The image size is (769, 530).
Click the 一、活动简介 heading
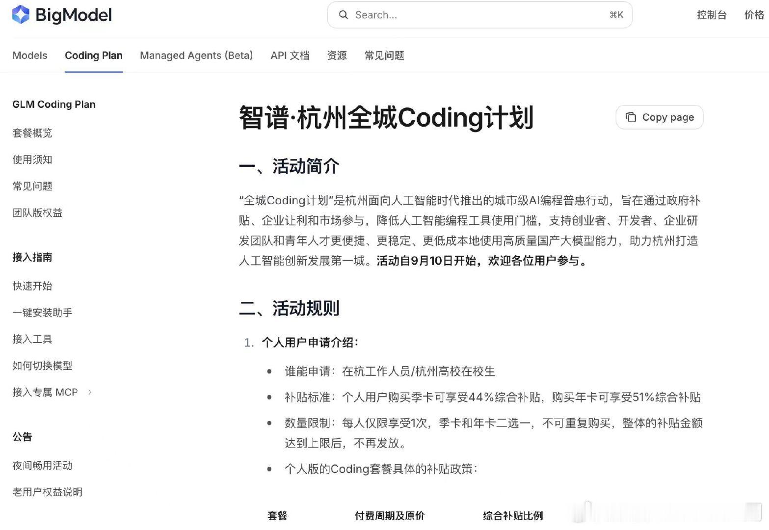point(289,166)
